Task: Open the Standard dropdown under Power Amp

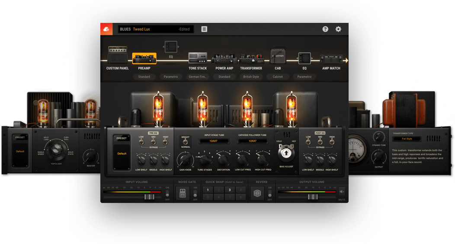Action: [224, 77]
